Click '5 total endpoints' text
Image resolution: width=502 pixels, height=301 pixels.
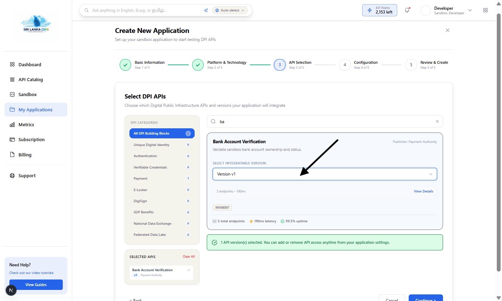coord(231,221)
